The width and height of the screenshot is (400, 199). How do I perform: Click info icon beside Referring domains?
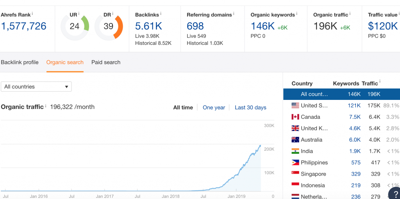click(x=234, y=14)
